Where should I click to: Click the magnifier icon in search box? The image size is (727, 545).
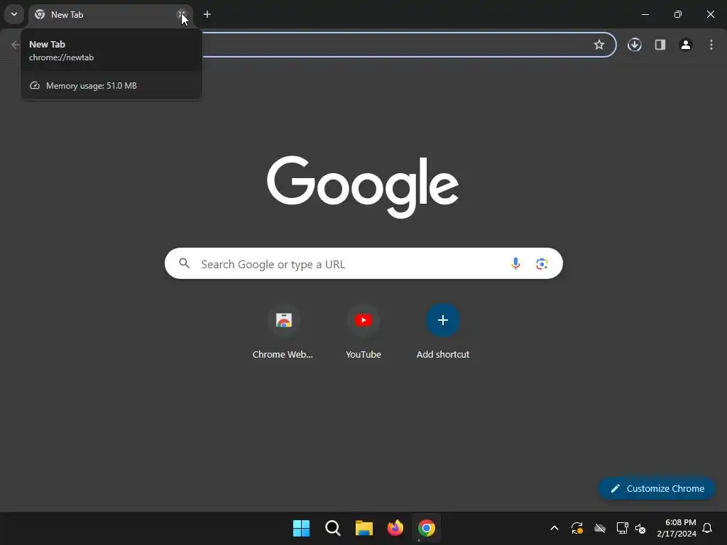(185, 264)
